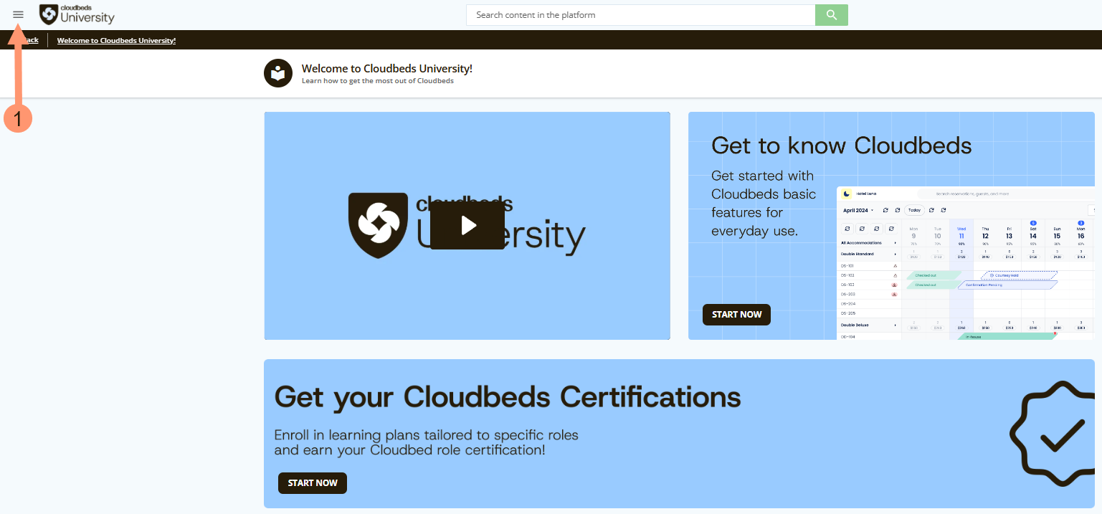Click the Get your Cloudbeds Certifications heading
The width and height of the screenshot is (1102, 514).
(x=508, y=396)
